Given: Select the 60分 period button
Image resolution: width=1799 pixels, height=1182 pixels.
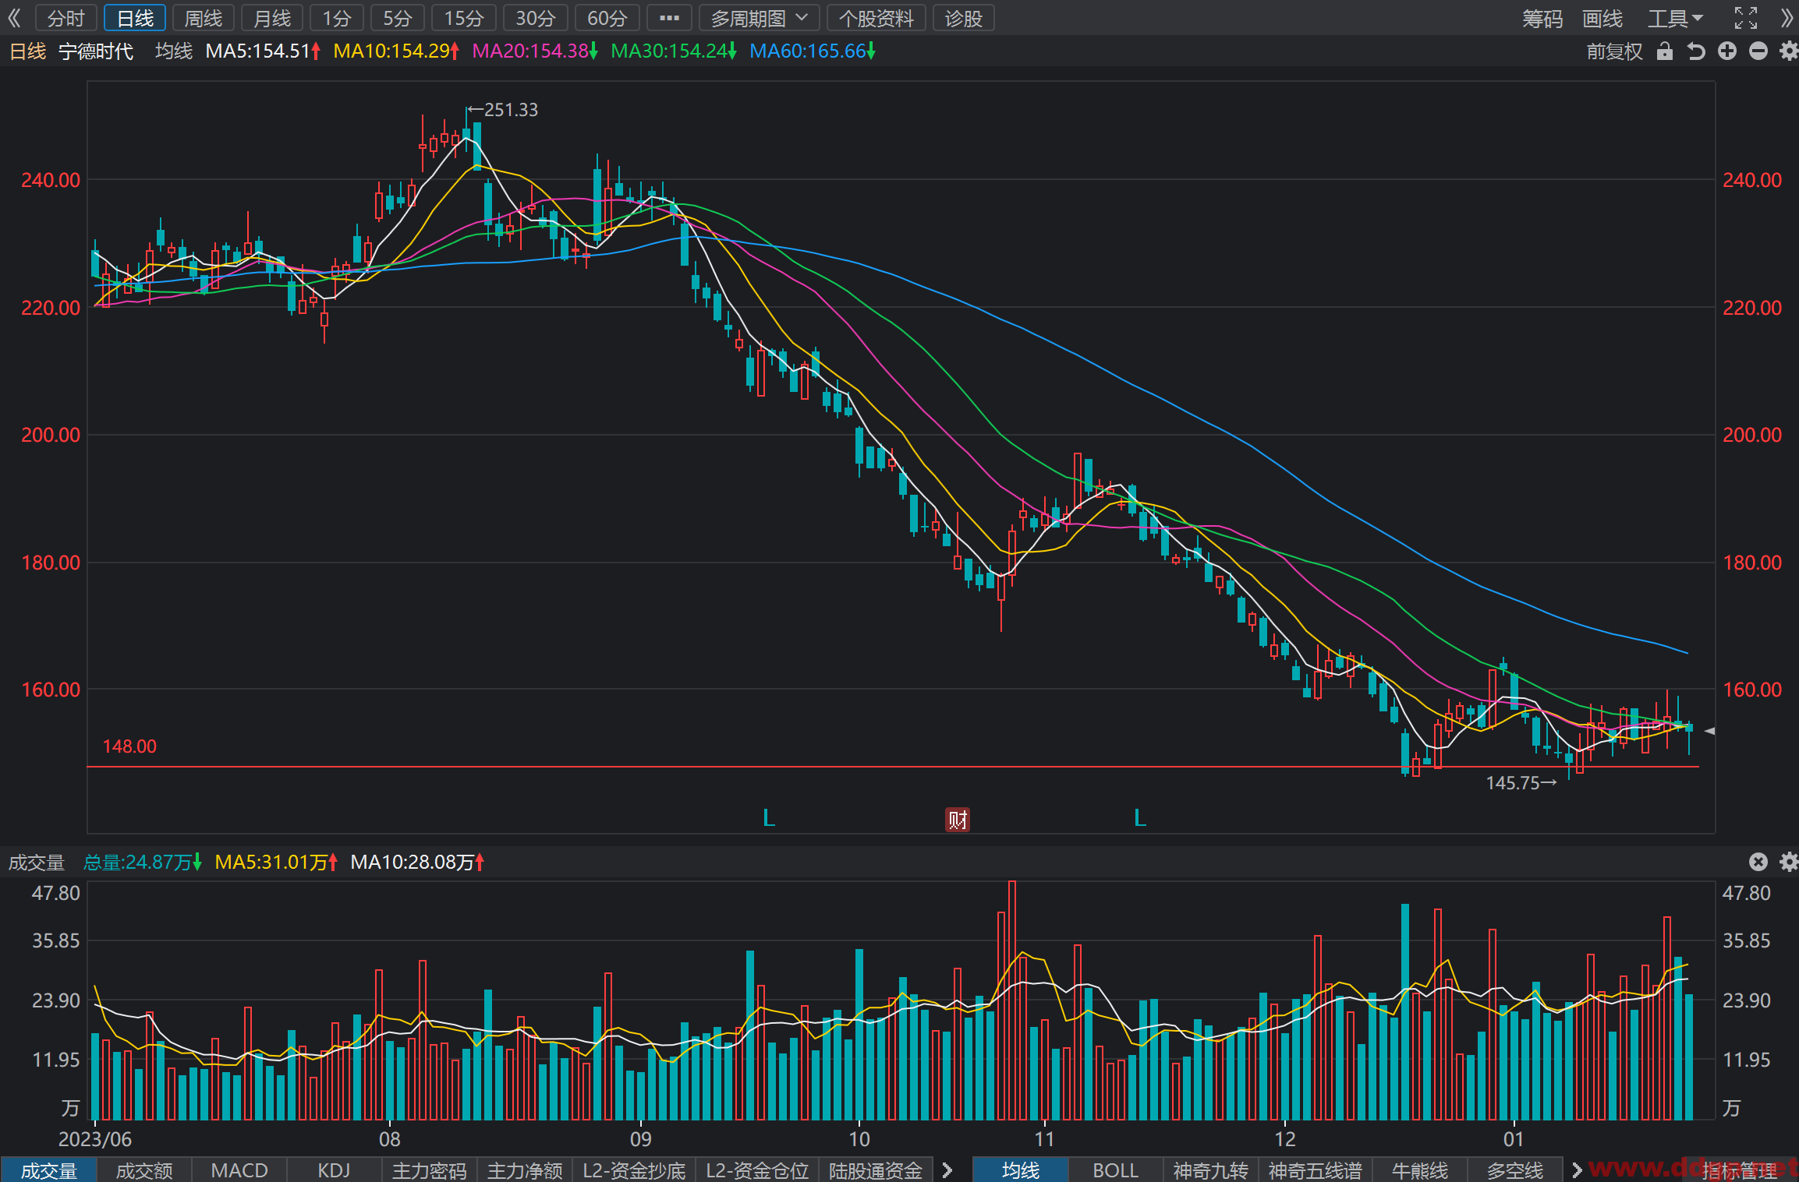Looking at the screenshot, I should [607, 18].
